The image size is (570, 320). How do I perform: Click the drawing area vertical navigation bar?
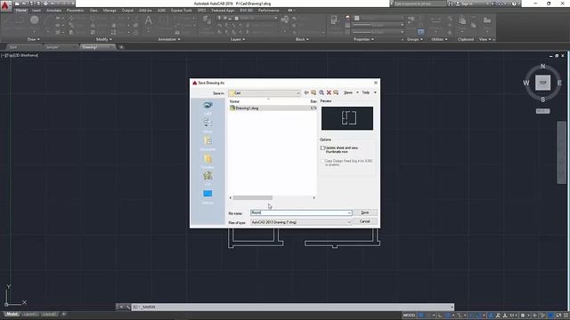562,152
